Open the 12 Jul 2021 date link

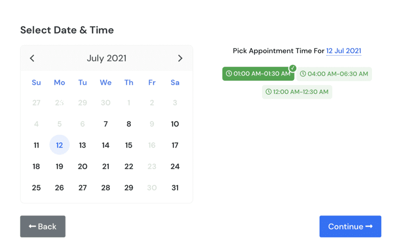343,51
